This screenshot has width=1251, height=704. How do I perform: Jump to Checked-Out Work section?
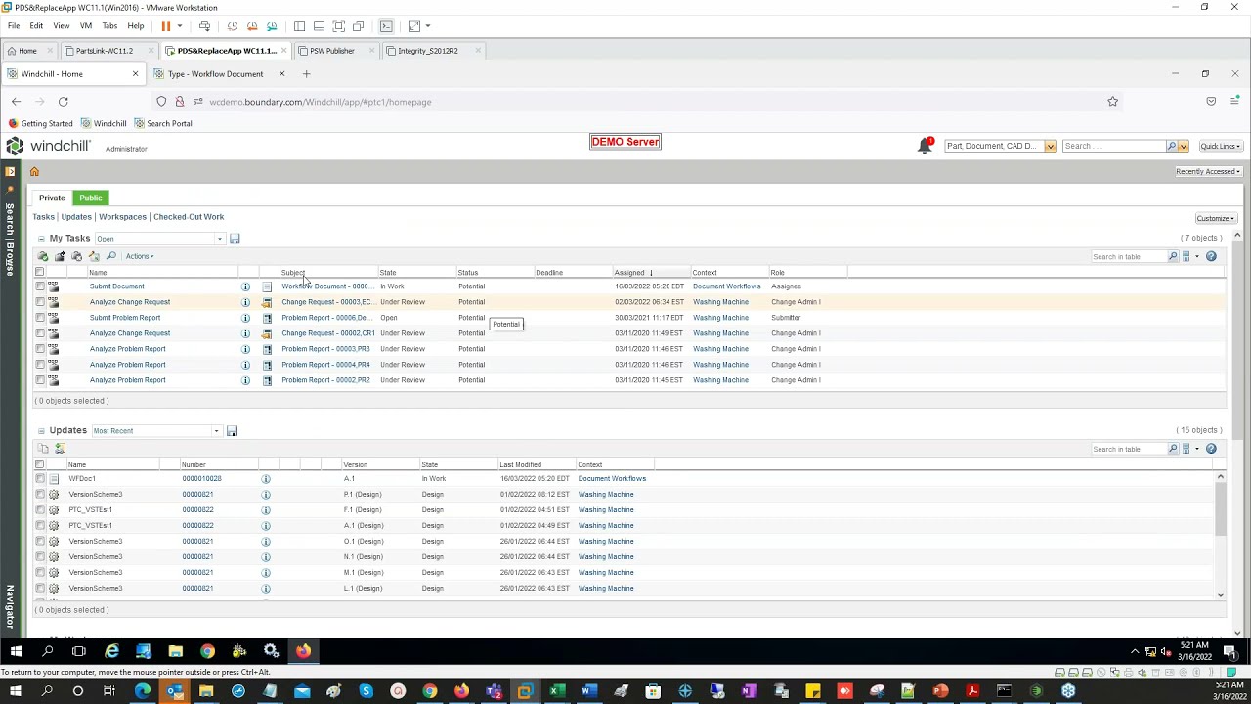click(189, 217)
